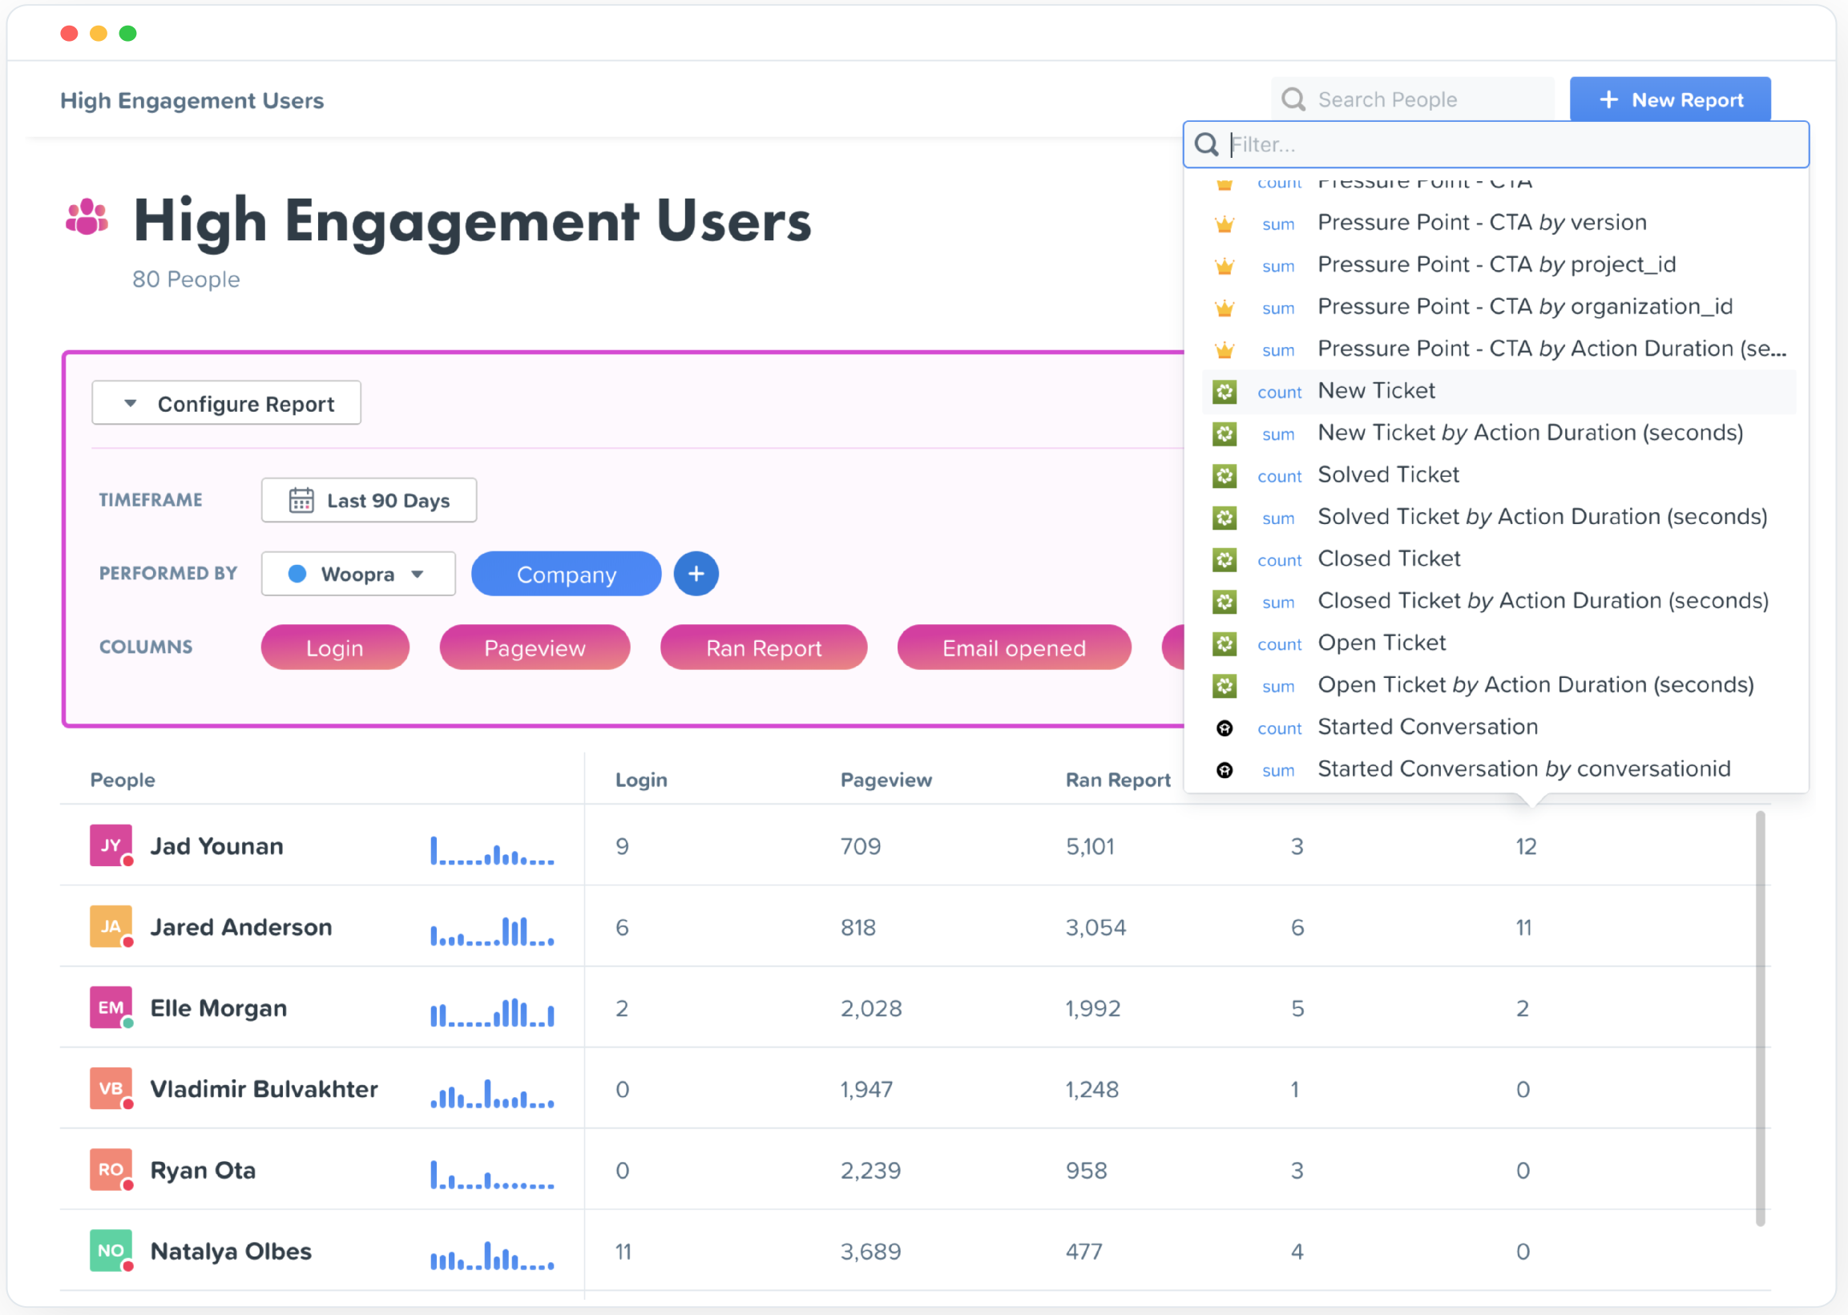
Task: Click the Login column header
Action: (x=641, y=780)
